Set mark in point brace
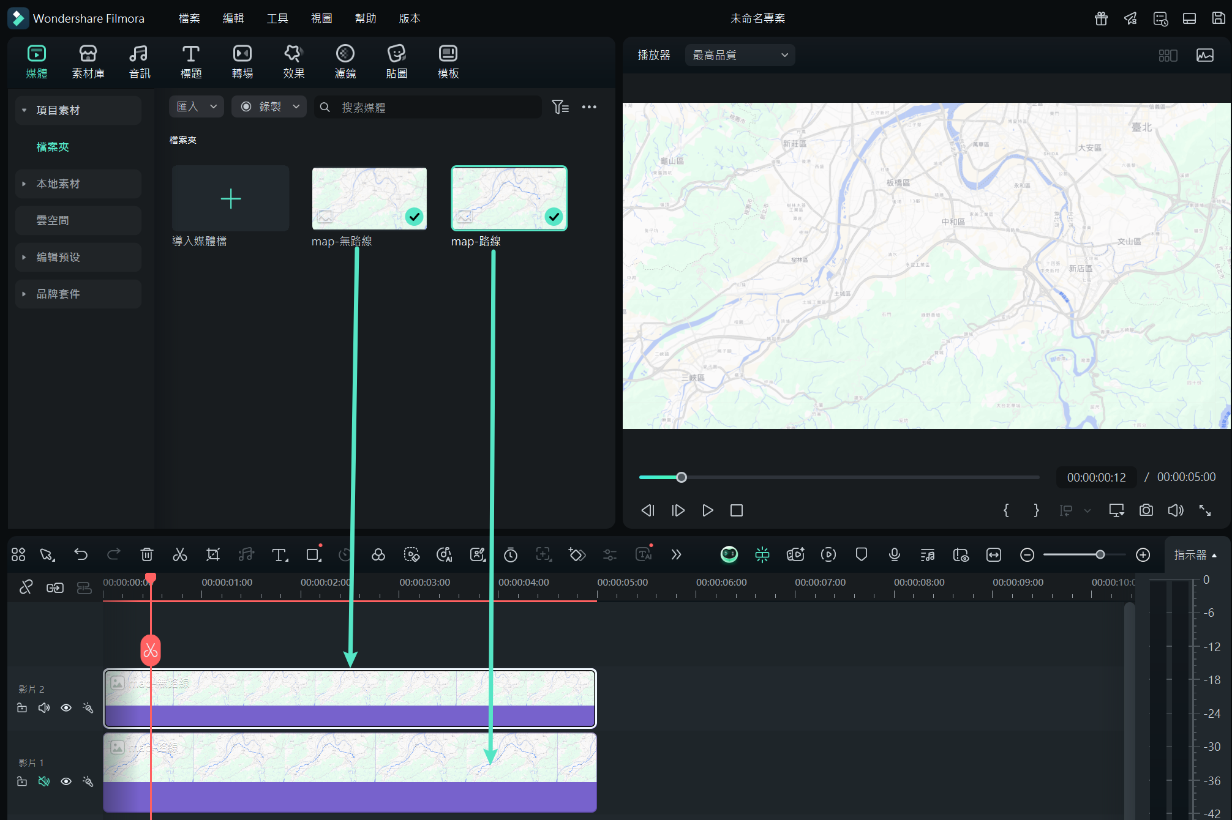1232x820 pixels. [1006, 510]
